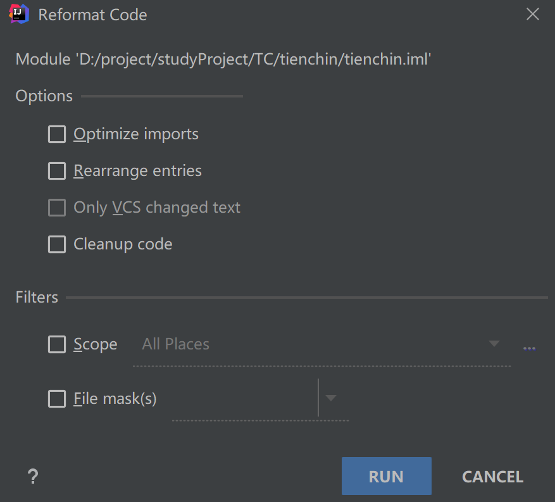Check the Only VCS changed text box
This screenshot has width=555, height=502.
[x=57, y=208]
